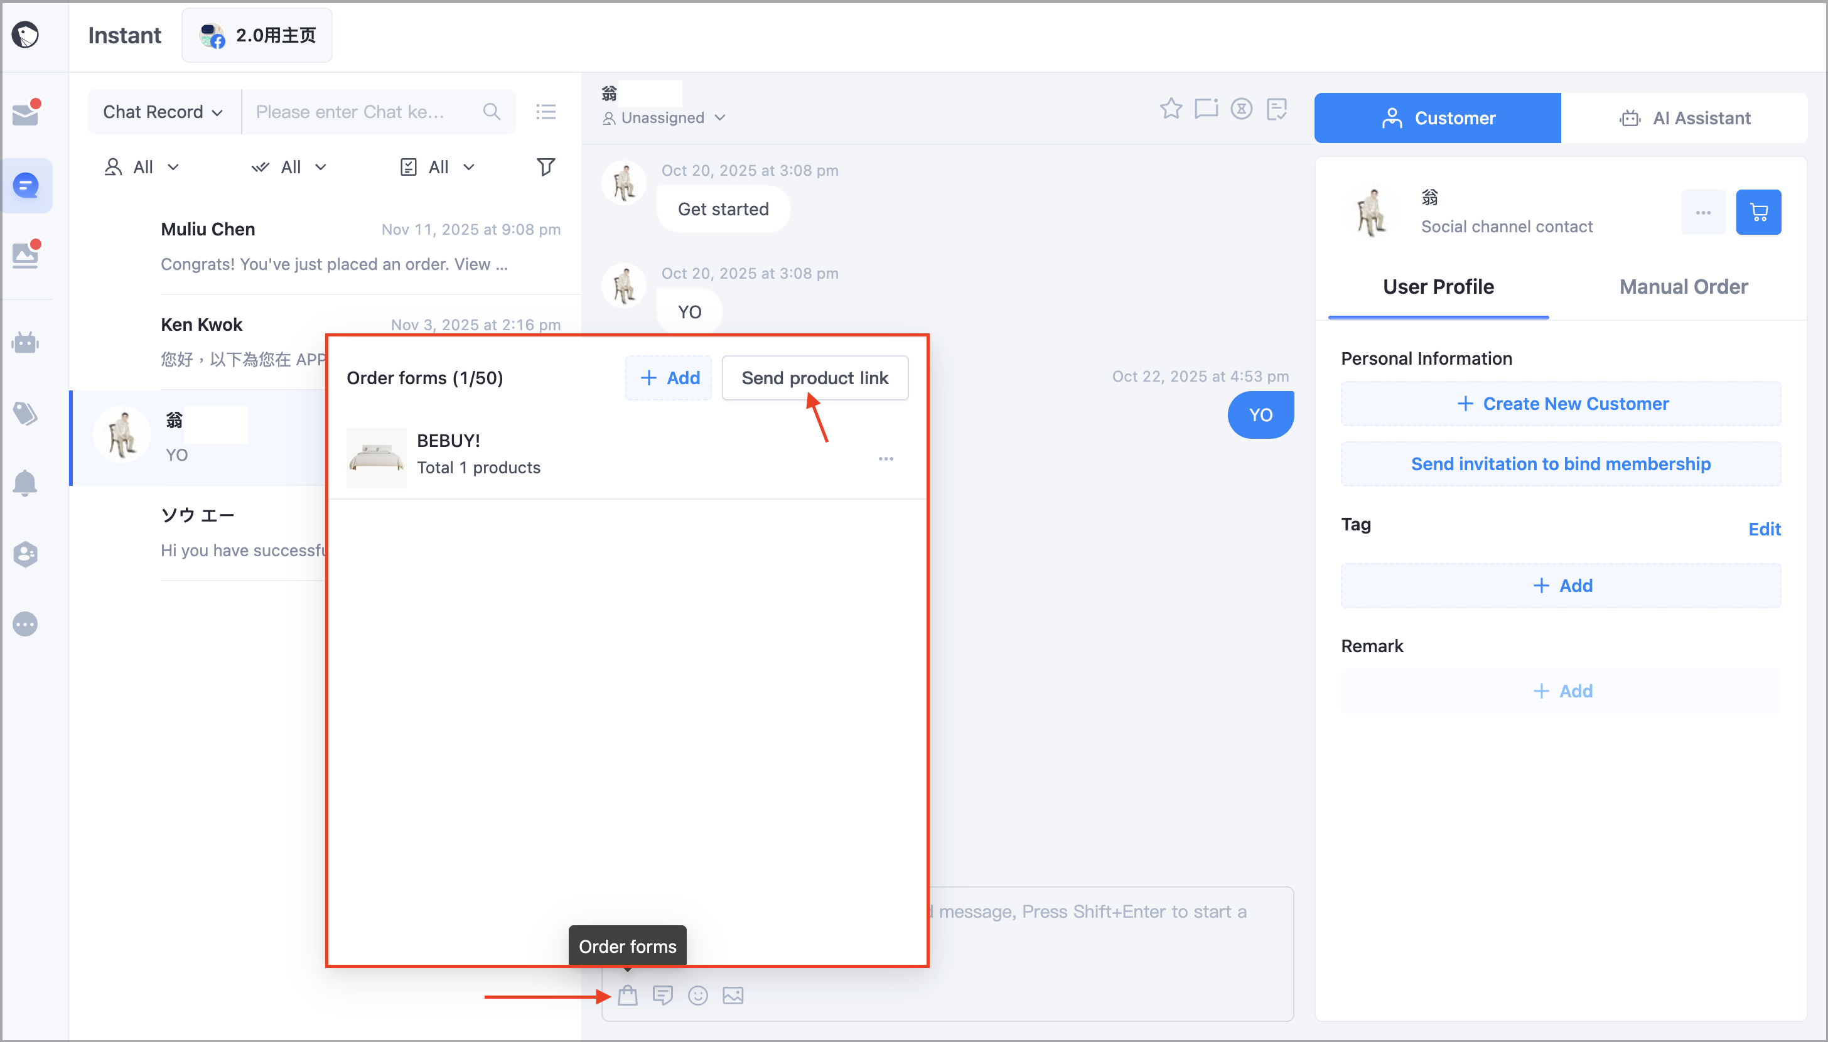This screenshot has height=1042, width=1828.
Task: Click Send invitation to bind membership
Action: pos(1561,464)
